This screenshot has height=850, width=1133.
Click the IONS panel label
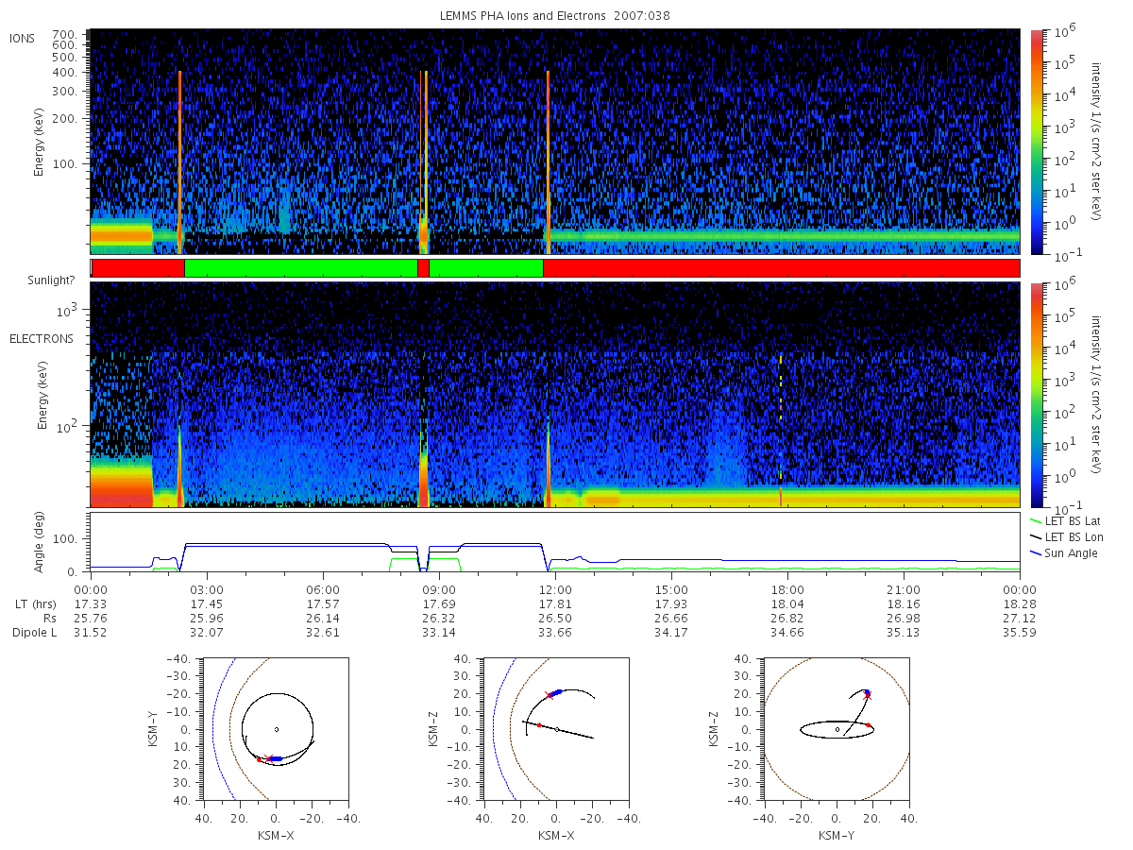[23, 38]
